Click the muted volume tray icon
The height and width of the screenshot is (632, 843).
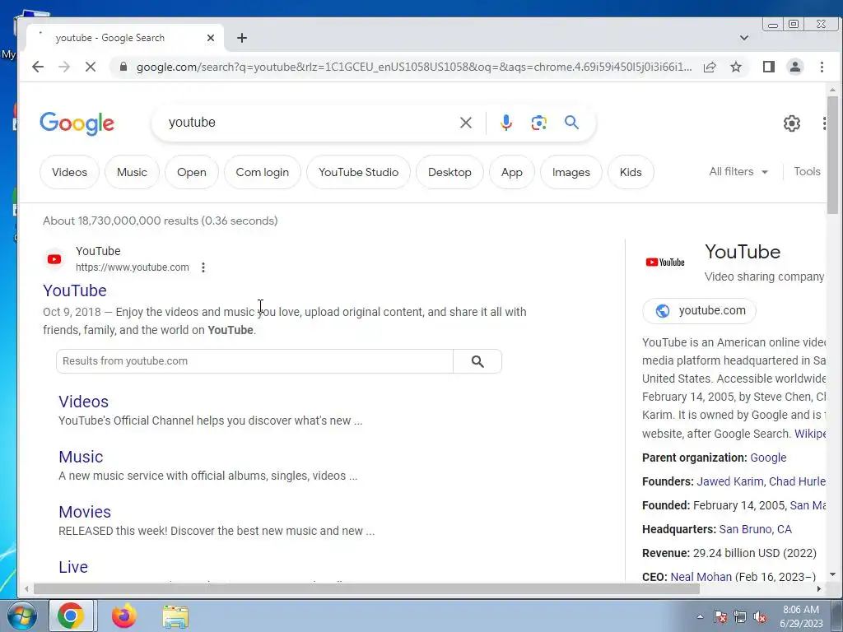coord(760,617)
